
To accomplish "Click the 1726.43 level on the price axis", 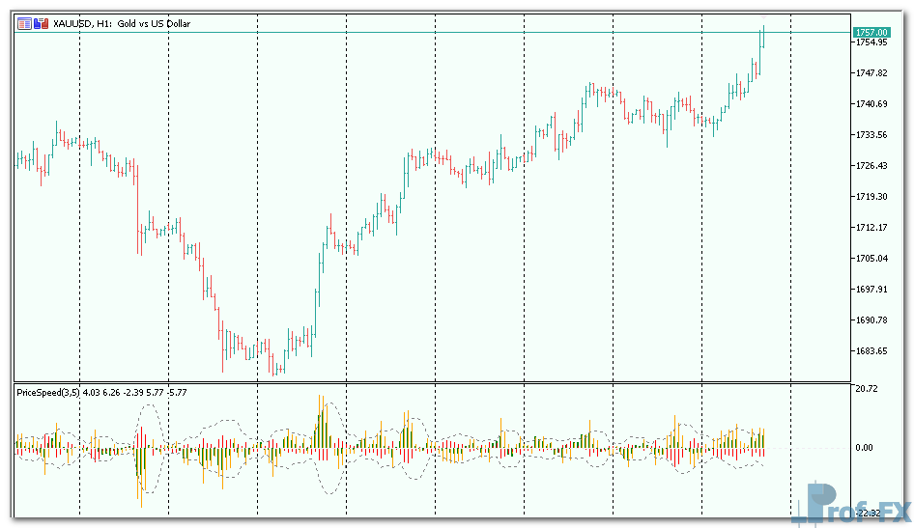I will pos(871,166).
